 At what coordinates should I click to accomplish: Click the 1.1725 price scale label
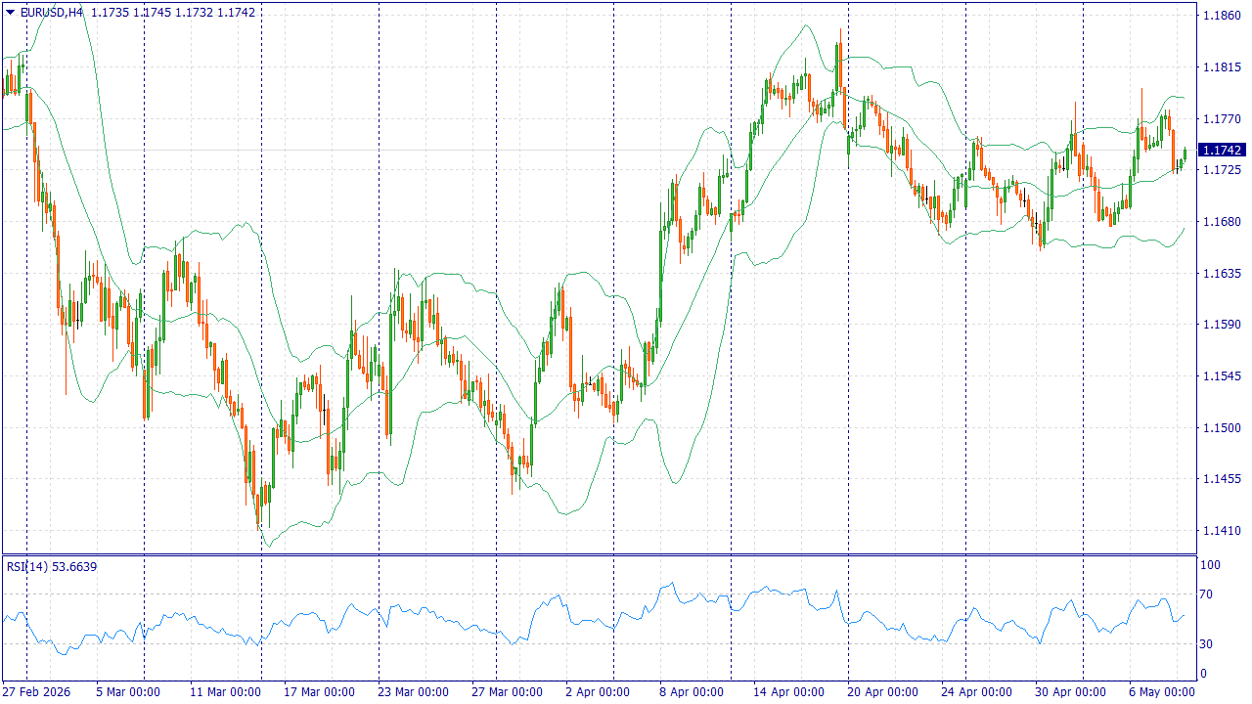coord(1220,170)
